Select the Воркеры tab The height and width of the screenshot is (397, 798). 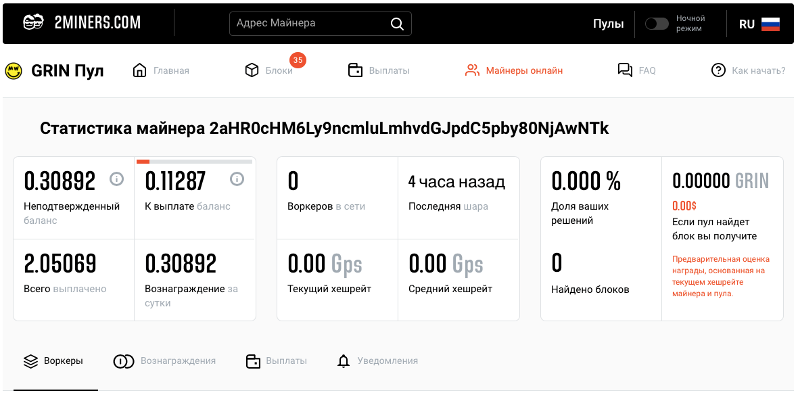click(53, 361)
